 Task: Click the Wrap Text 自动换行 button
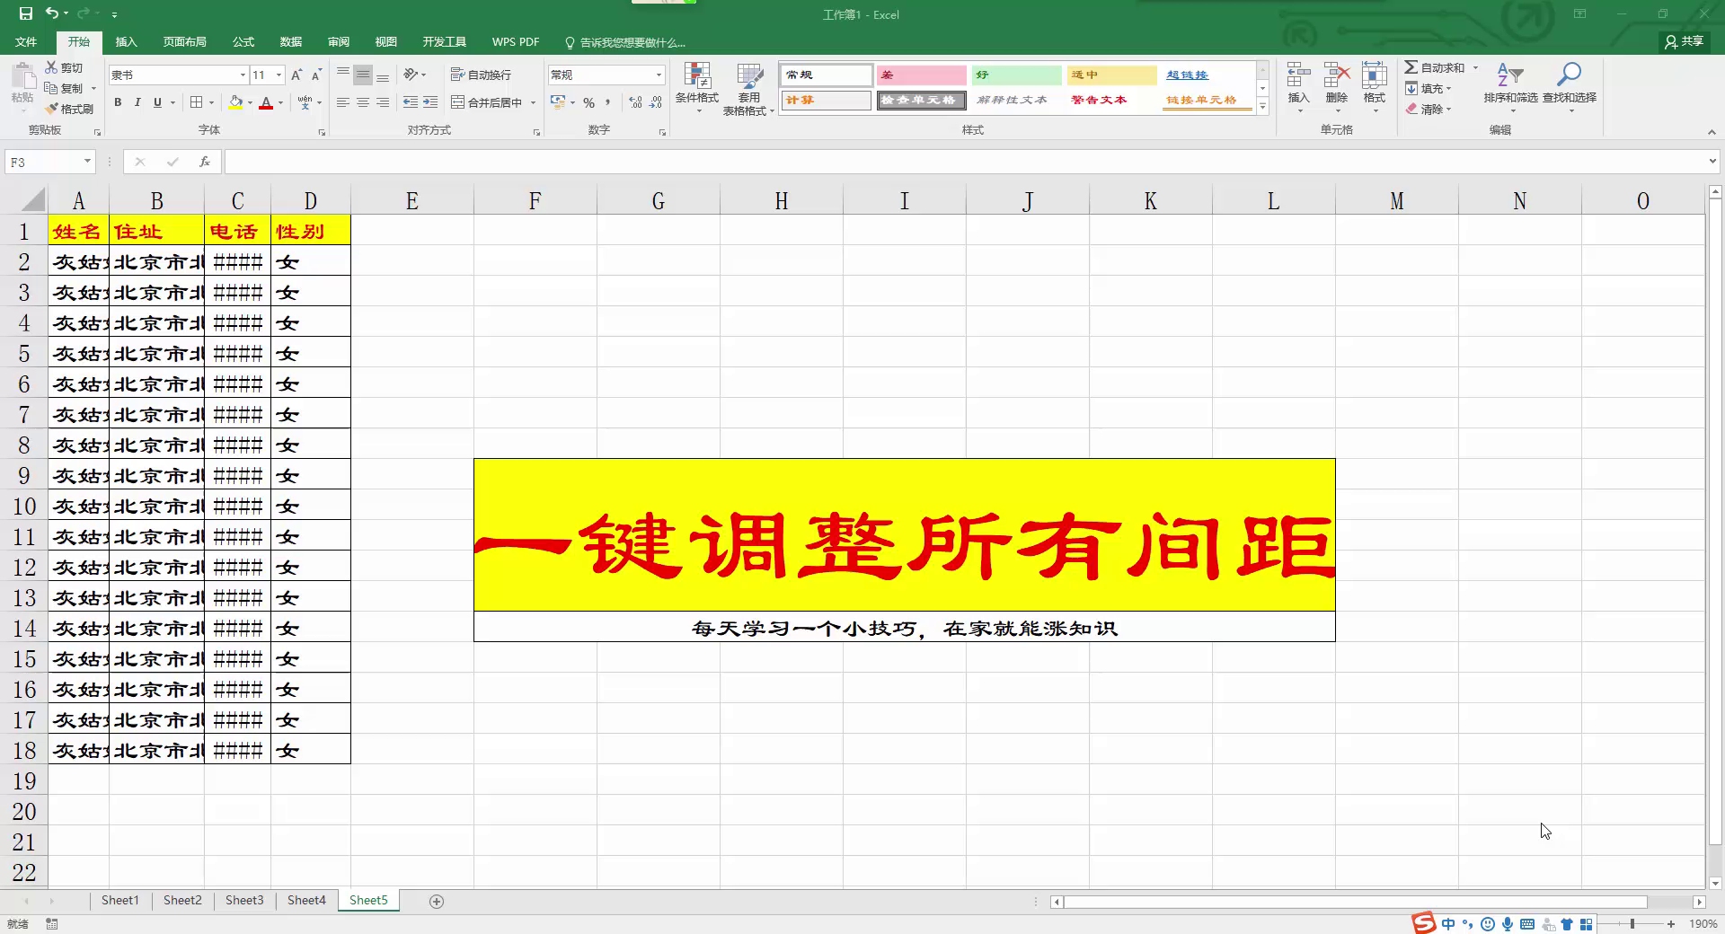pyautogui.click(x=481, y=75)
